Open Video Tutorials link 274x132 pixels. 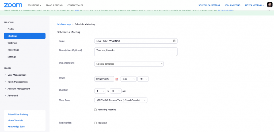[15, 121]
